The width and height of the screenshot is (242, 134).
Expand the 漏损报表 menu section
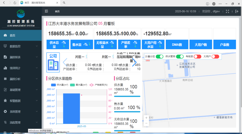pyautogui.click(x=21, y=57)
